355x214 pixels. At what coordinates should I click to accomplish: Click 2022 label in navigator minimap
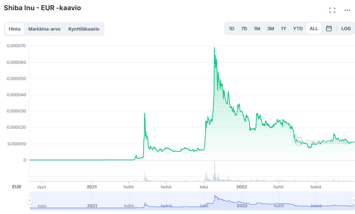pos(242,206)
